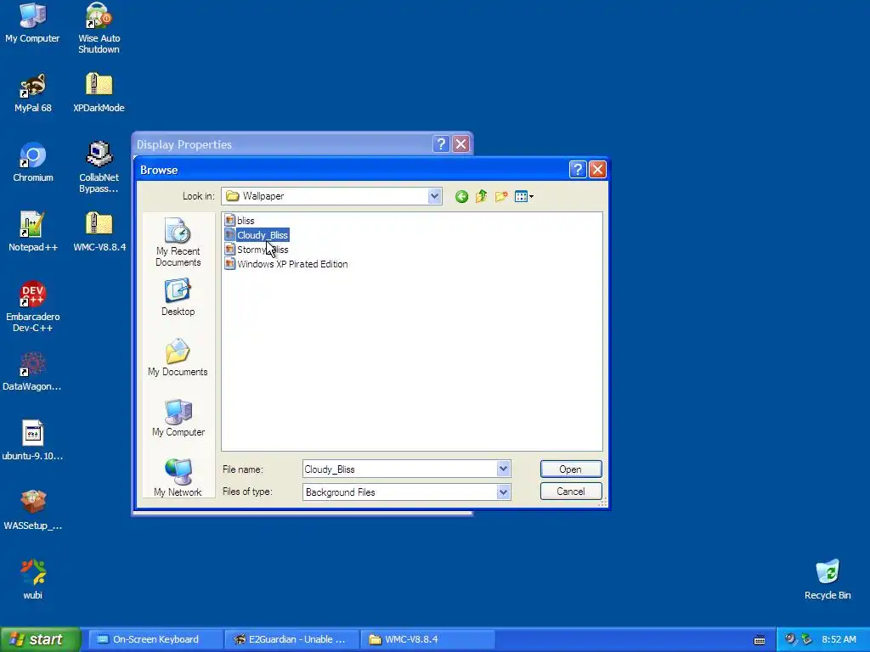
Task: Click keyboard icon in taskbar
Action: click(x=760, y=640)
